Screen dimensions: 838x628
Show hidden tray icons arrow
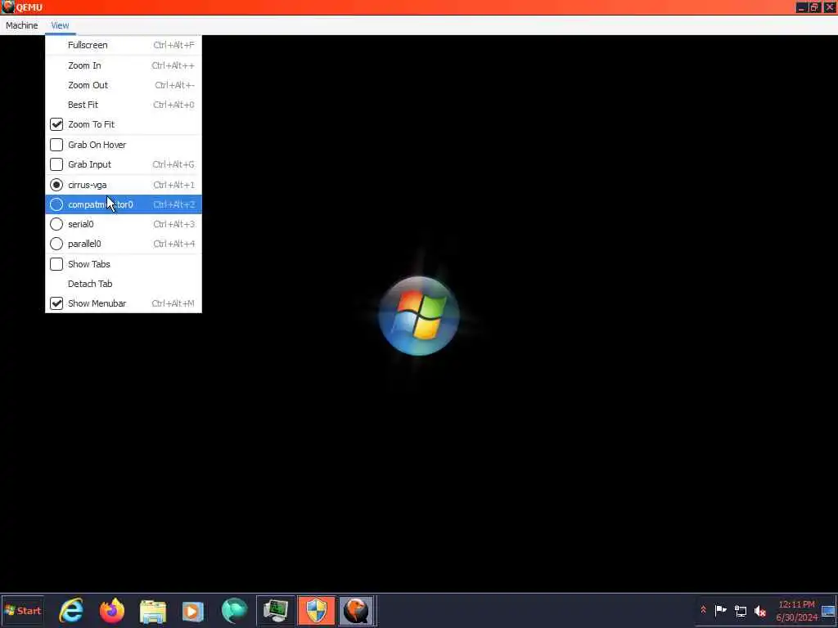[703, 610]
